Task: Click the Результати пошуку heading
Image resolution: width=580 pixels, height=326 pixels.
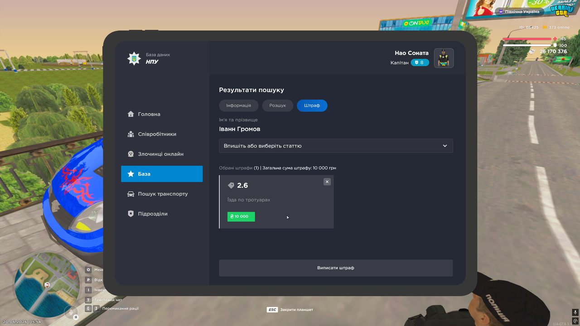Action: tap(251, 90)
